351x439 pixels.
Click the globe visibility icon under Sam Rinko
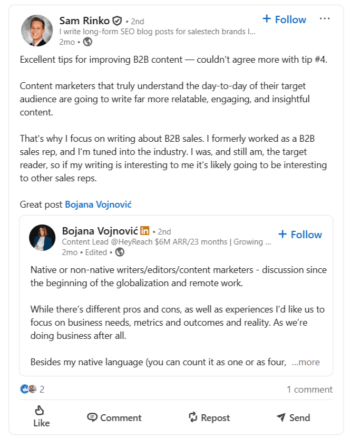87,42
